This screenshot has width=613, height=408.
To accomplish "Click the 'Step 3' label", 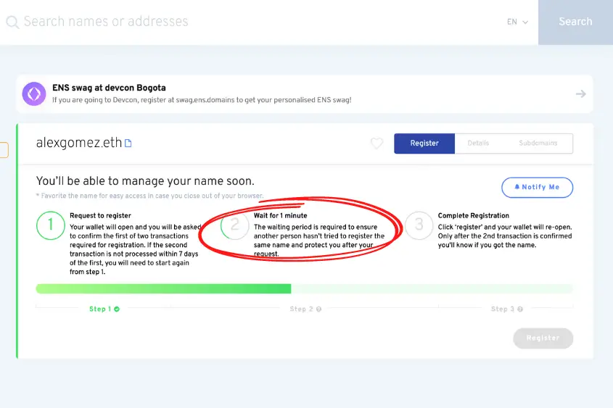I will [x=503, y=309].
